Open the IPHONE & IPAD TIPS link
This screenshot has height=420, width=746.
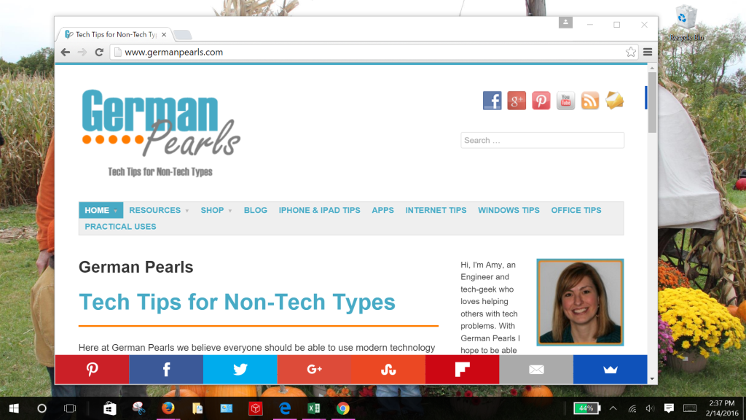[318, 210]
